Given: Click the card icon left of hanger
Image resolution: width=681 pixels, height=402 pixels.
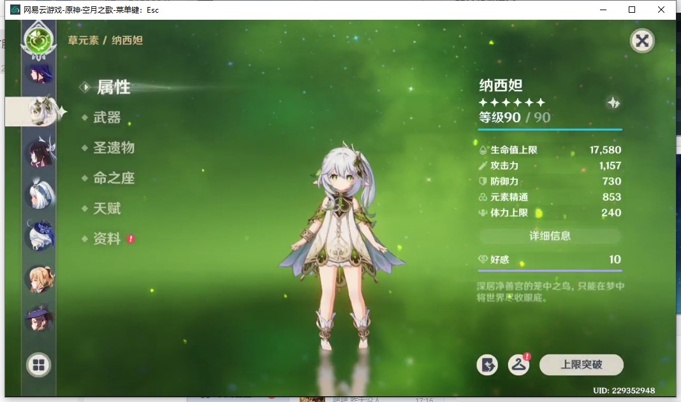Looking at the screenshot, I should tap(487, 365).
